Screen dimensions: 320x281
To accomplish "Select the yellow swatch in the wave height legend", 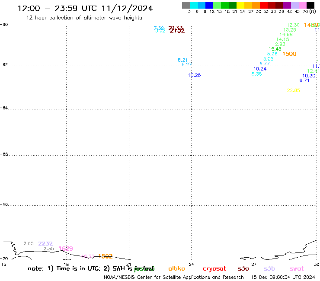I will click(240, 5).
